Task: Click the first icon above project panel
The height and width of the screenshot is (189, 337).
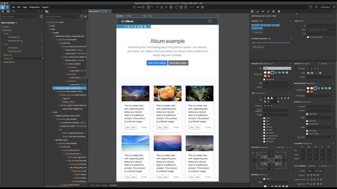Action: coord(3,12)
